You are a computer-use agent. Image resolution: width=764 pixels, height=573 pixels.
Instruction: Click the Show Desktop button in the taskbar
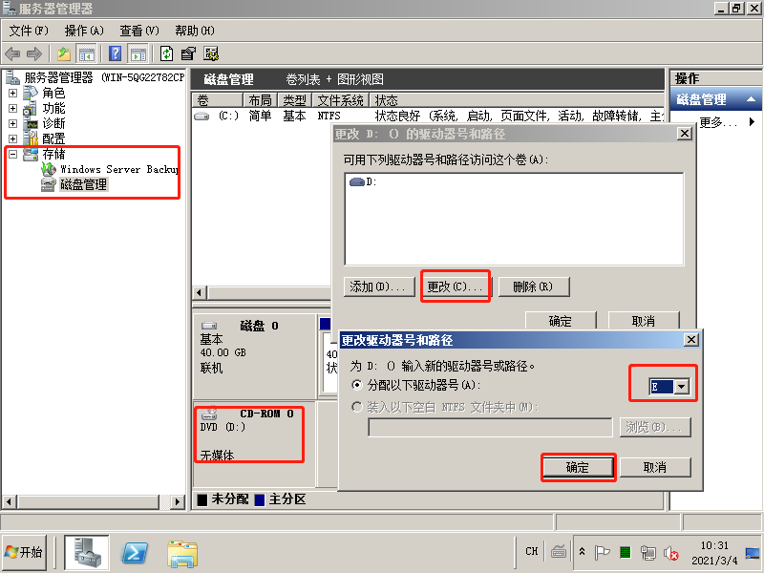coord(753,553)
